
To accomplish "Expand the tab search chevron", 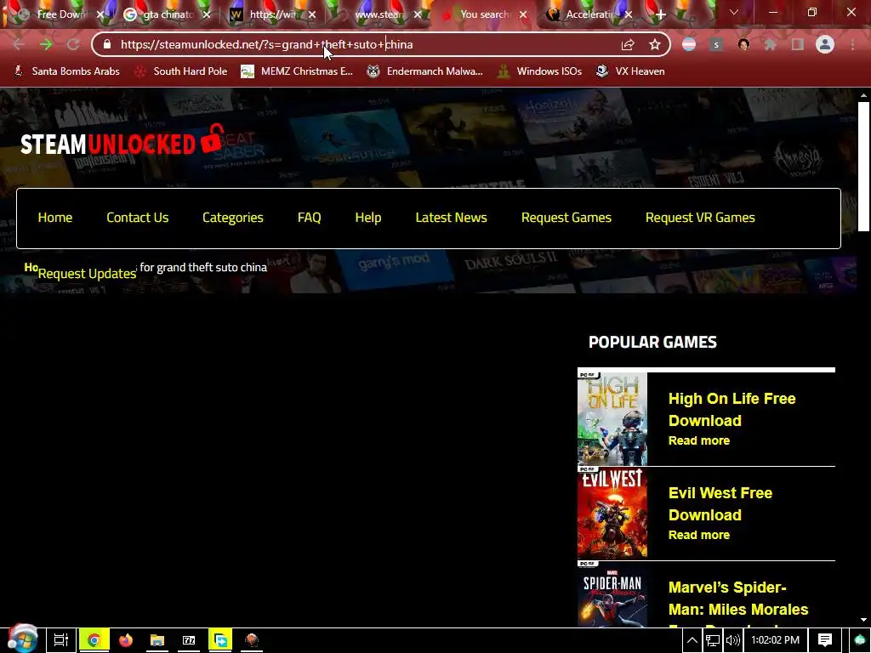I will pyautogui.click(x=734, y=12).
